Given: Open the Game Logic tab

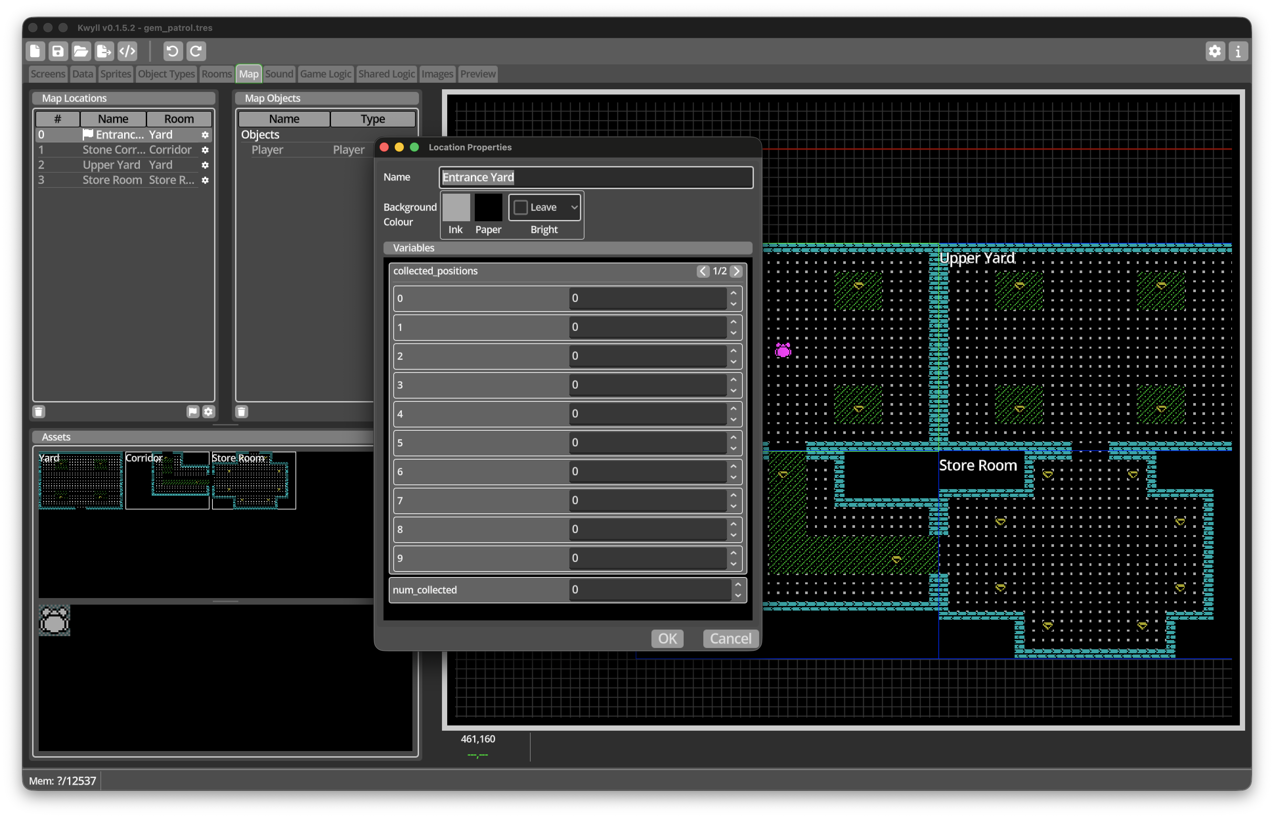Looking at the screenshot, I should 326,74.
